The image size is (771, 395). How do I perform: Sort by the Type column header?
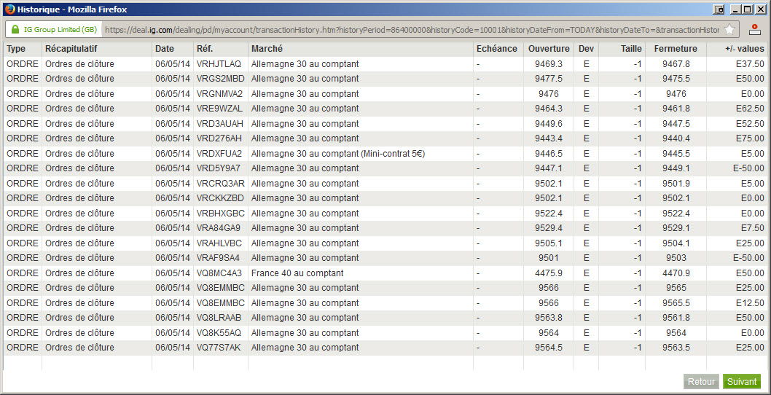[16, 49]
